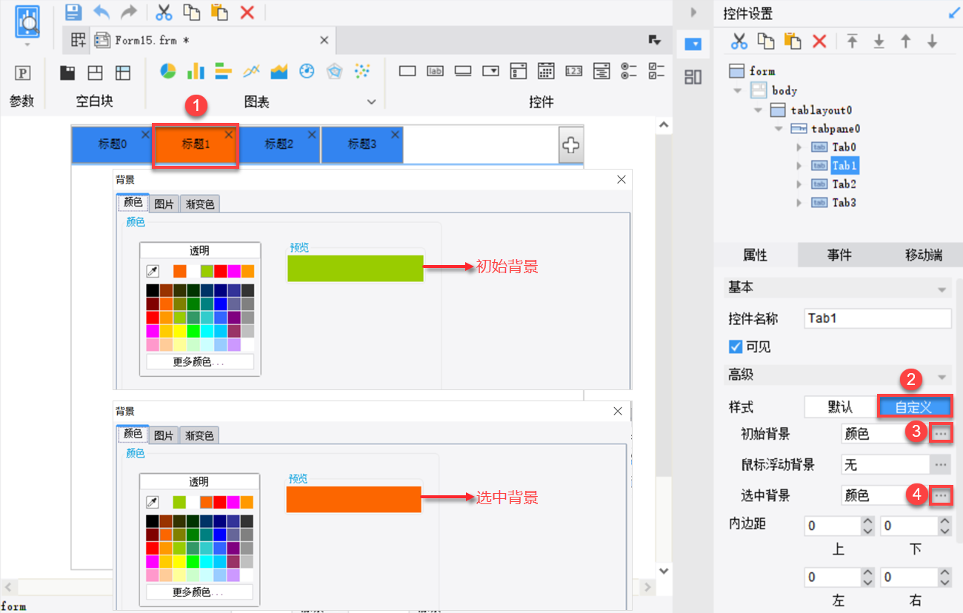Click orange preview swatch in lower dialog
The width and height of the screenshot is (963, 613).
coord(354,499)
